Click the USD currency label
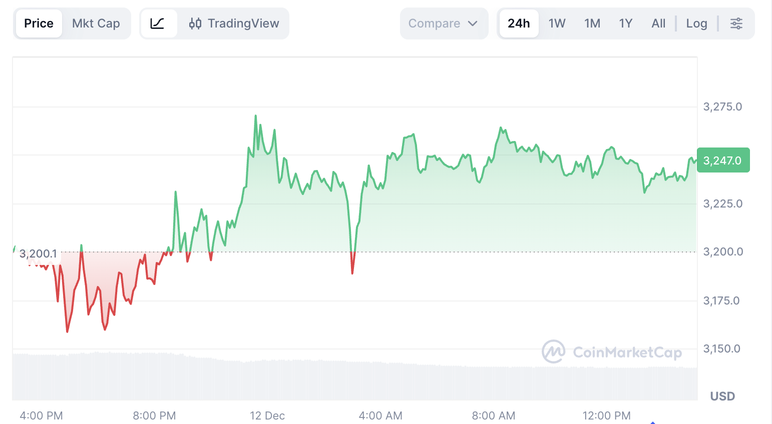The image size is (772, 424). pos(722,396)
